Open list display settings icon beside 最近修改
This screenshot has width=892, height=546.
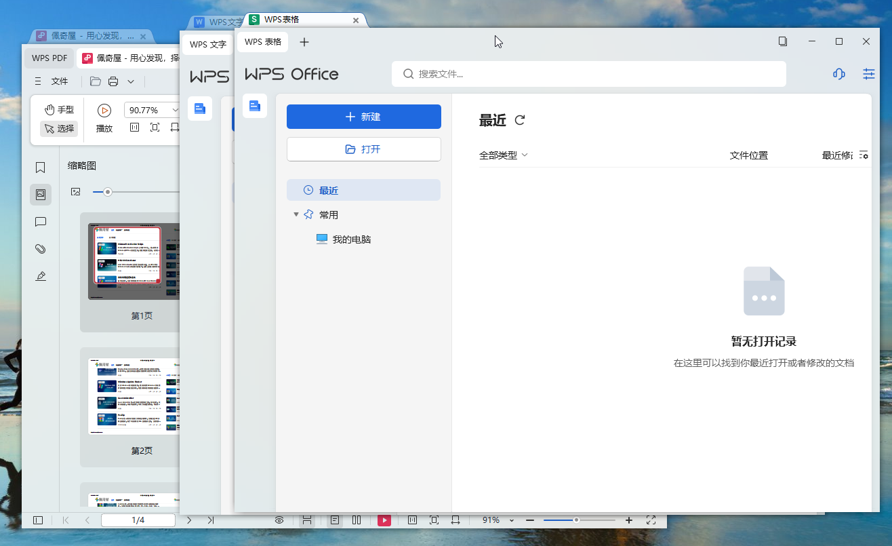coord(864,155)
